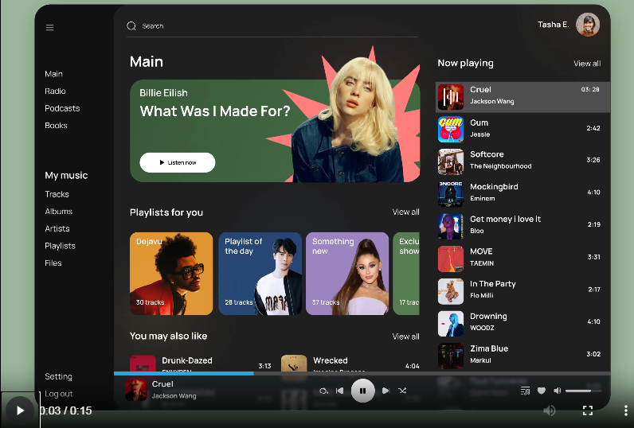634x428 pixels.
Task: Open Podcasts in the sidebar
Action: pyautogui.click(x=62, y=108)
